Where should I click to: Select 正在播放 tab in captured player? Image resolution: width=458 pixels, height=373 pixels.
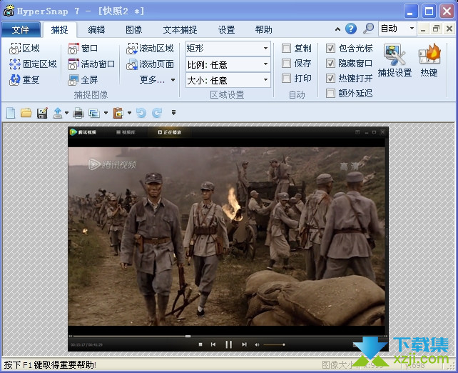(170, 132)
